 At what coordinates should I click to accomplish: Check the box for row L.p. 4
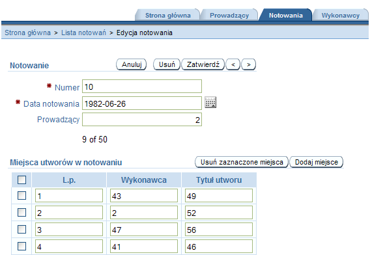21,247
